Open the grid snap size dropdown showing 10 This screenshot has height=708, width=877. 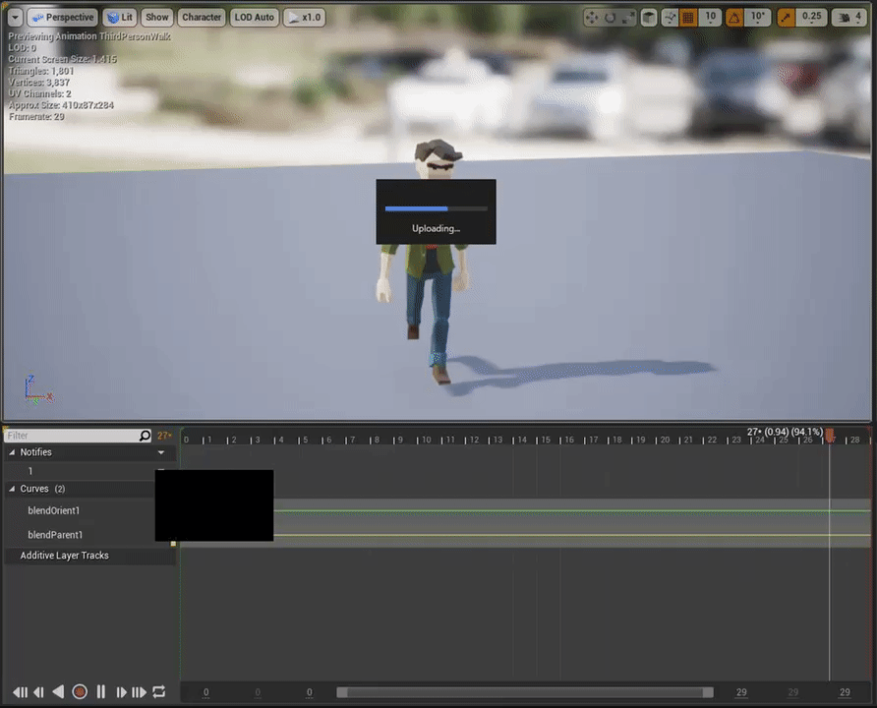710,17
